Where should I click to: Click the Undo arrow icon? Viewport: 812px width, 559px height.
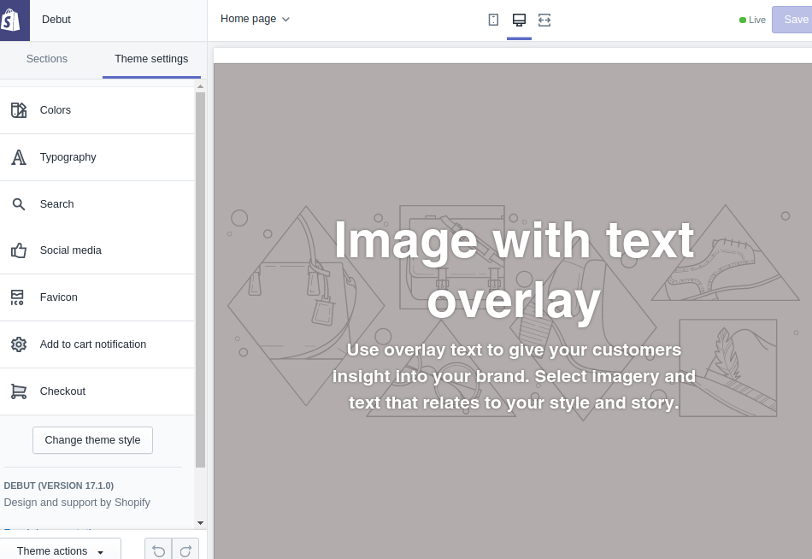157,550
